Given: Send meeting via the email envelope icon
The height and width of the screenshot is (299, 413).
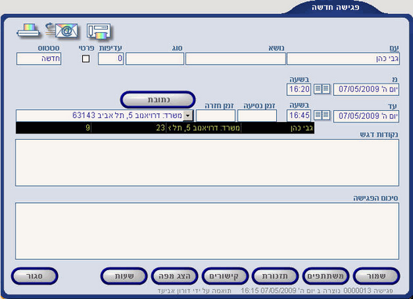Looking at the screenshot, I should pos(62,30).
